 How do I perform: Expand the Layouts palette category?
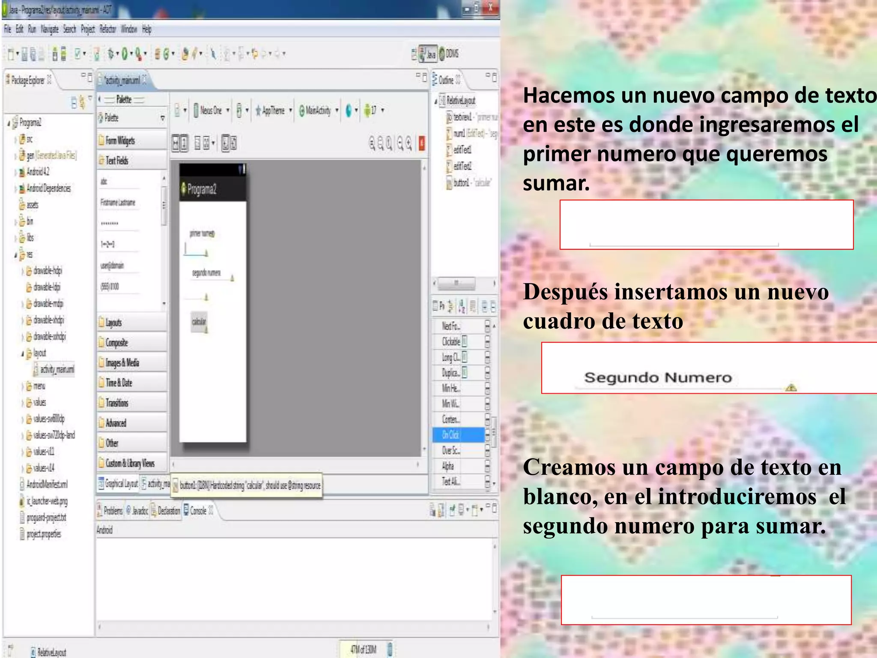(x=132, y=323)
